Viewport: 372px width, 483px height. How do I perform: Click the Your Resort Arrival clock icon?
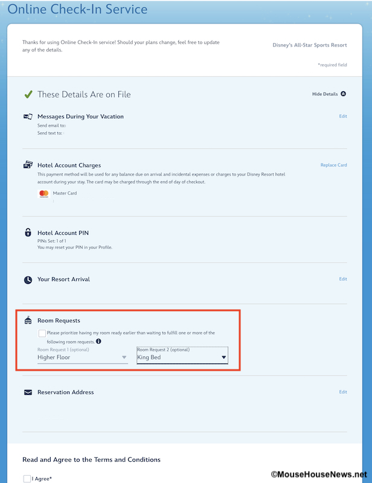point(28,280)
